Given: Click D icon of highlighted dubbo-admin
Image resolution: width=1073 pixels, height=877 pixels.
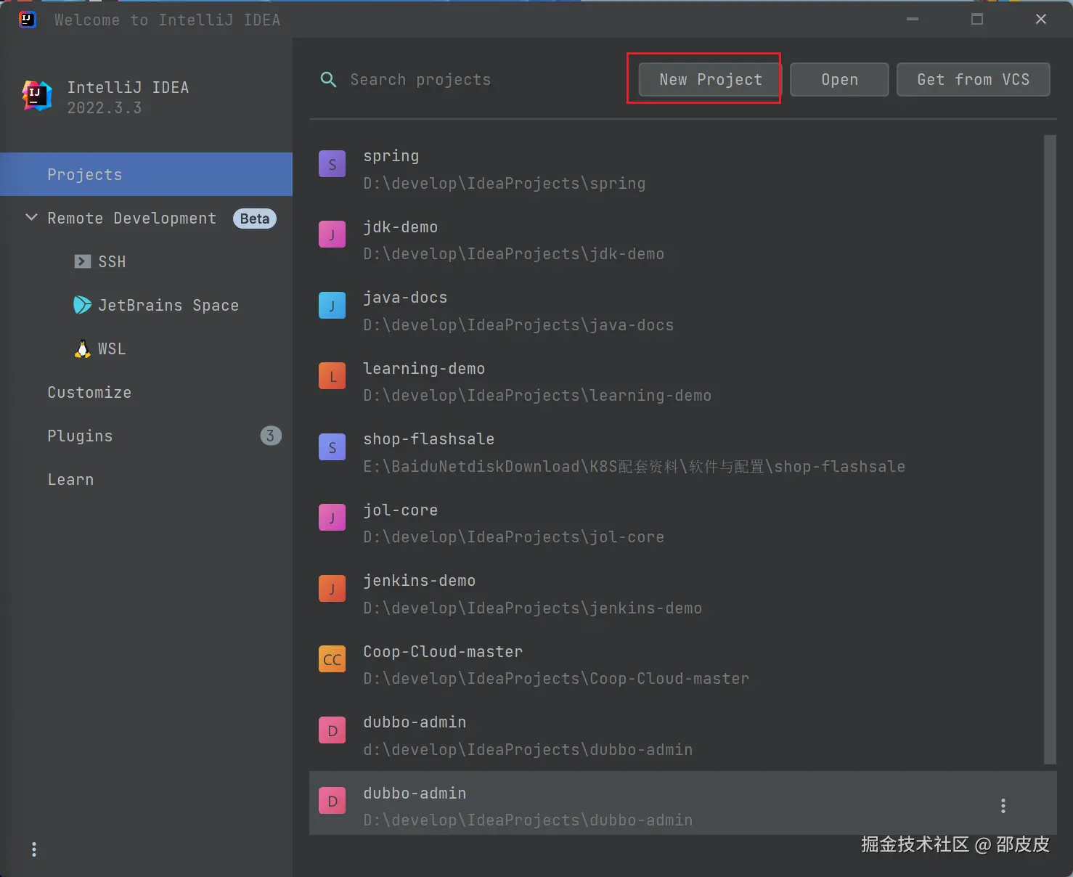Looking at the screenshot, I should click(332, 801).
